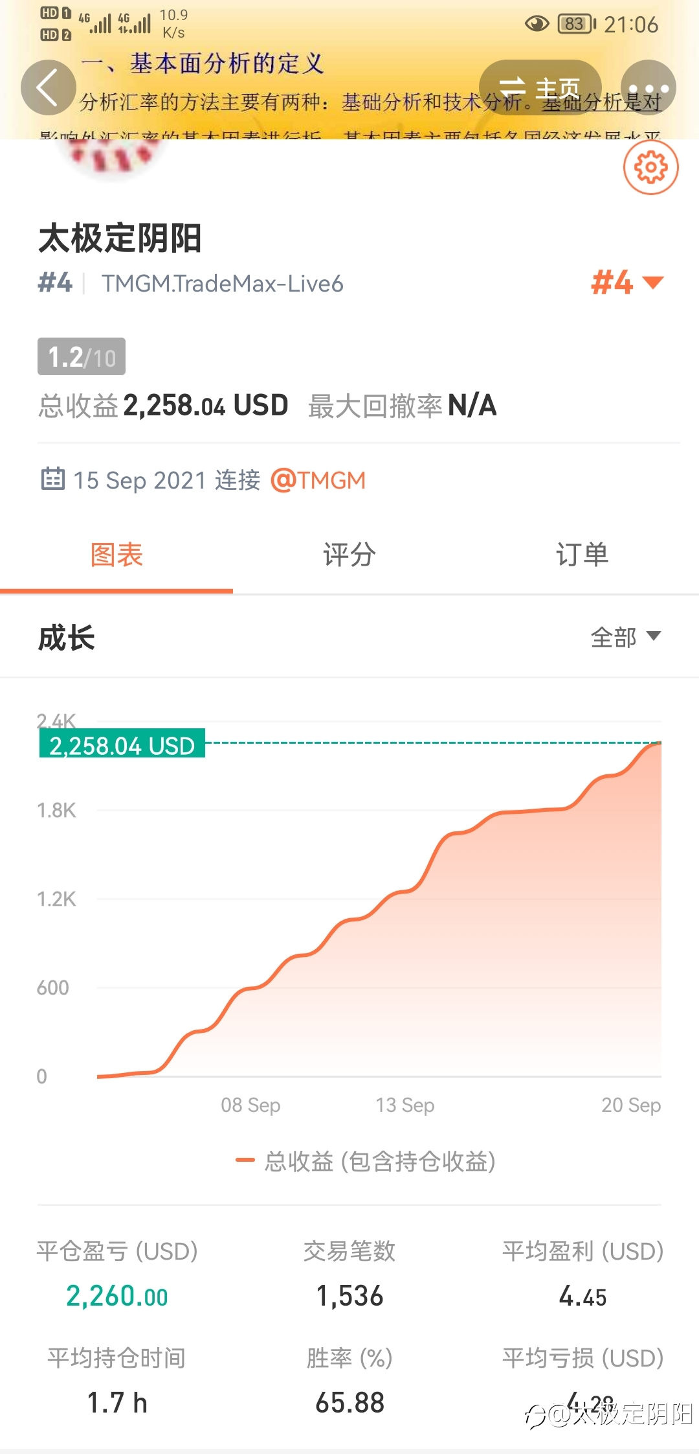
Task: Tap the calendar icon beside 15 Sep 2021
Action: 52,479
